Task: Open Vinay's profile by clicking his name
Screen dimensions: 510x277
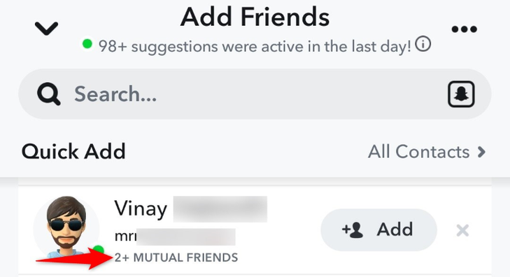Action: (141, 208)
